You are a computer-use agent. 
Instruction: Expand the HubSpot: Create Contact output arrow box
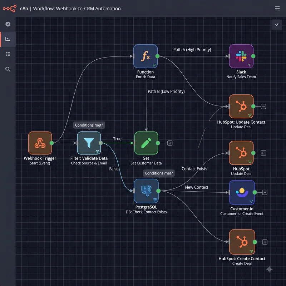pyautogui.click(x=265, y=242)
